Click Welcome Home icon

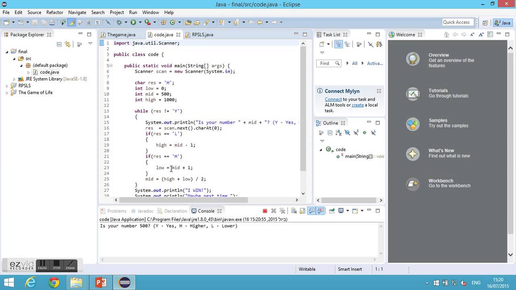click(447, 35)
